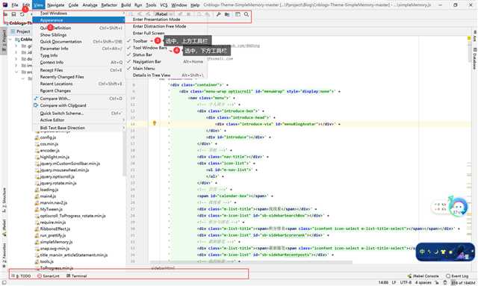Click the Open folder toolbar icon
478x286 pixels.
pyautogui.click(x=5, y=14)
